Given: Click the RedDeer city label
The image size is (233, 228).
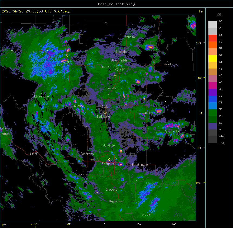Looking at the screenshot, I should click(119, 69).
